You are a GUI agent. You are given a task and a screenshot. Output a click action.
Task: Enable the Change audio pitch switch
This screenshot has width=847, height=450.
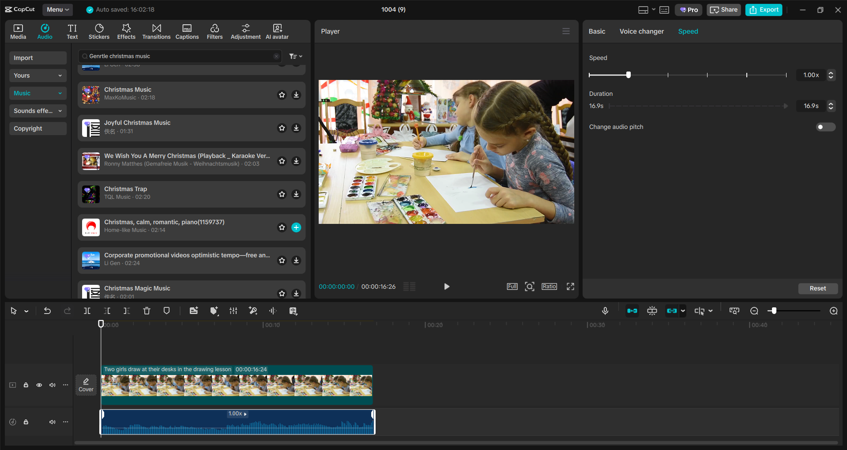coord(825,127)
